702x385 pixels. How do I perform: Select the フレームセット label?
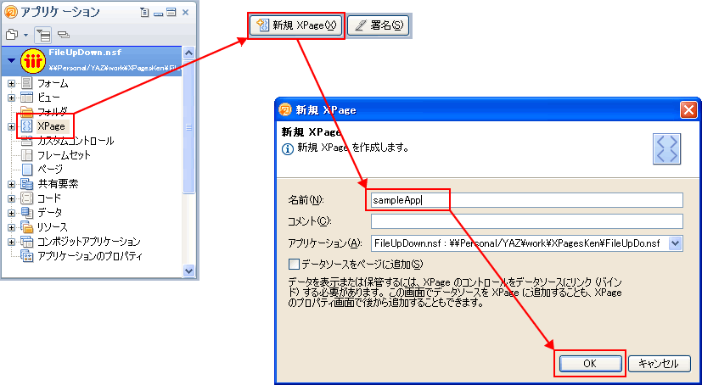pyautogui.click(x=64, y=155)
